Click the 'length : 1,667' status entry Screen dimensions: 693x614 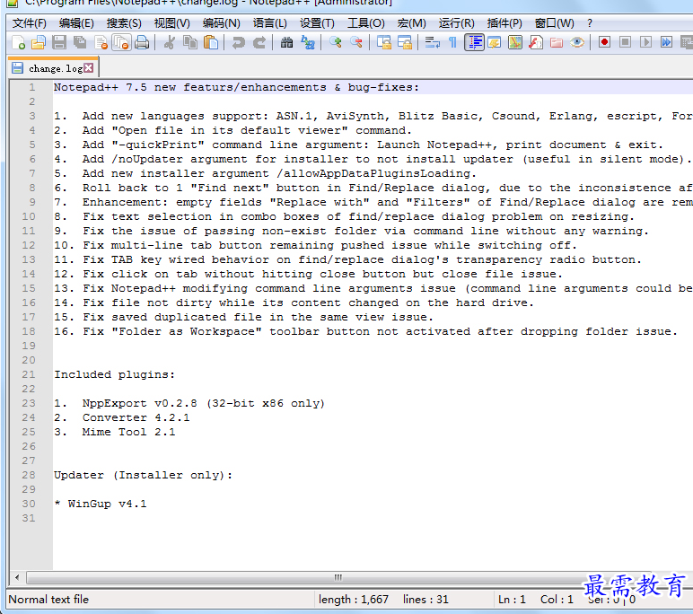(353, 600)
